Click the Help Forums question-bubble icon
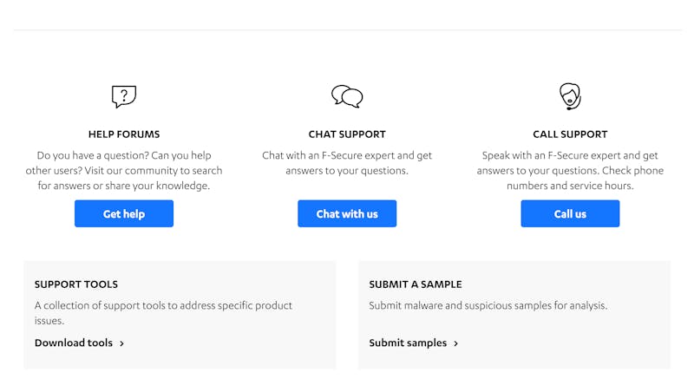This screenshot has width=694, height=392. click(124, 96)
